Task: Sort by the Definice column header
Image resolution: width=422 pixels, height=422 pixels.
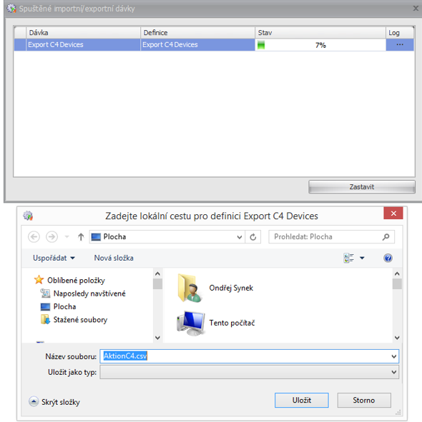Action: tap(197, 33)
